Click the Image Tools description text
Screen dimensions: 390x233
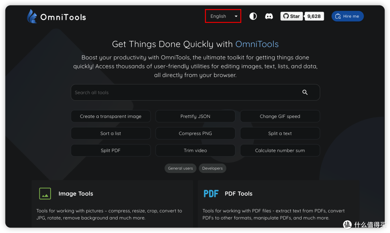point(109,214)
